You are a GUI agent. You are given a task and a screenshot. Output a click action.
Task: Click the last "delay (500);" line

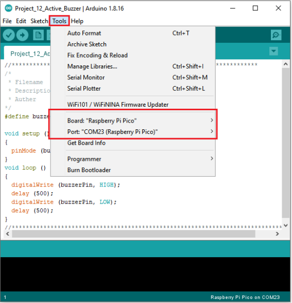[x=32, y=211]
